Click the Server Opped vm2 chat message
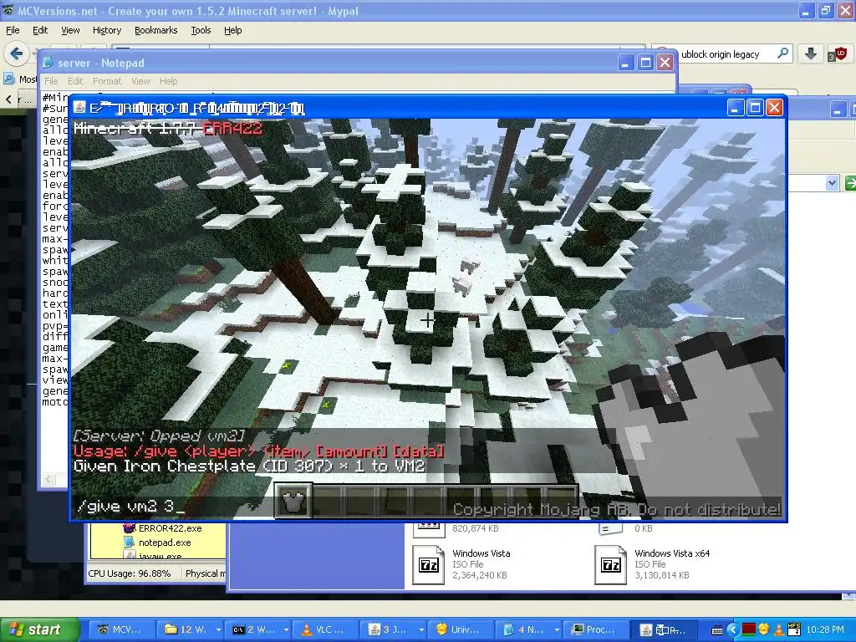 point(158,436)
